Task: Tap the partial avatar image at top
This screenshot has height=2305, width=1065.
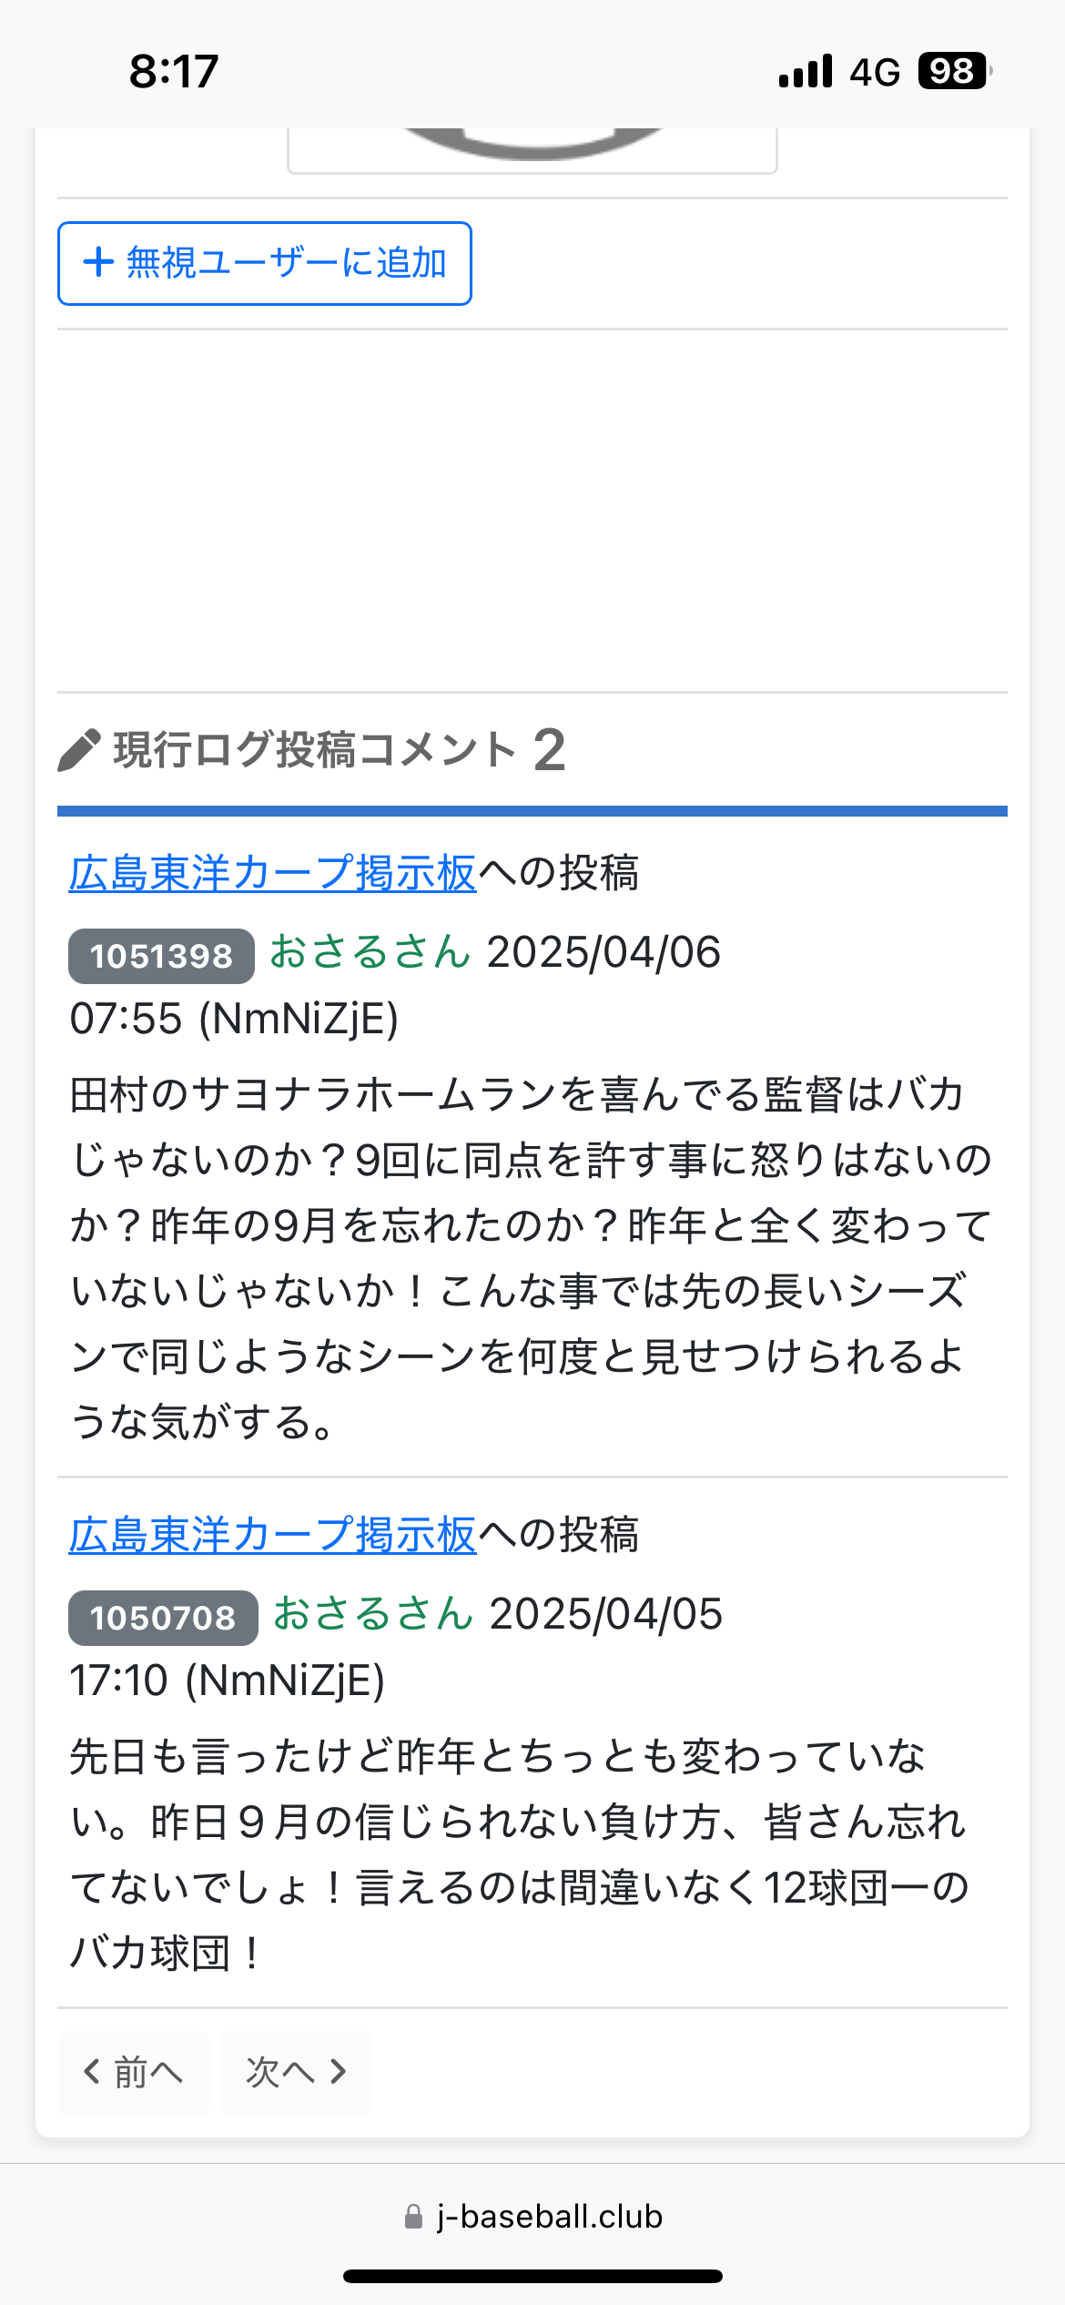Action: (532, 150)
